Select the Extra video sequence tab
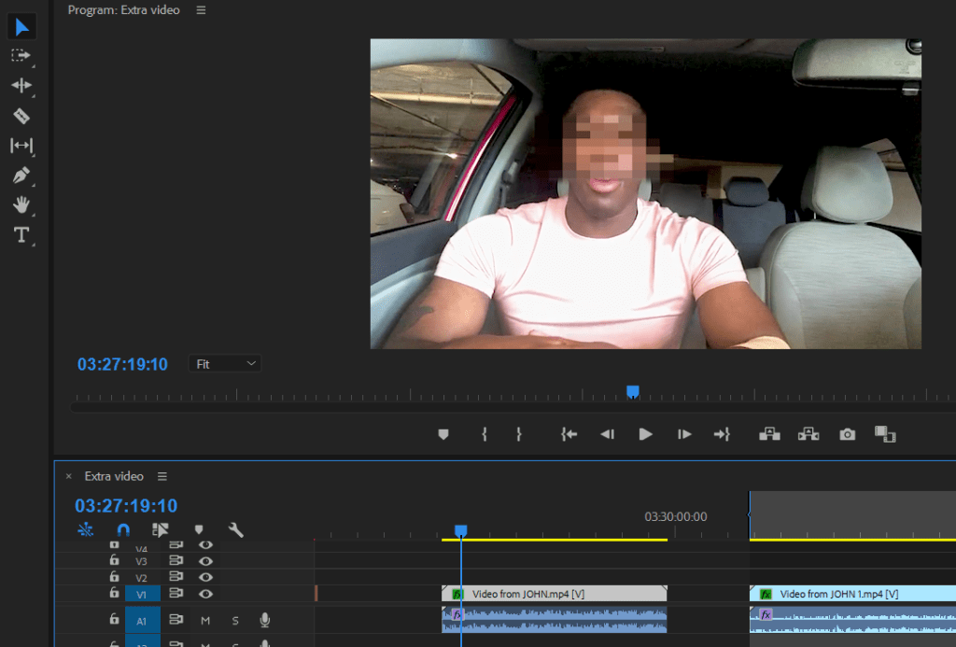The image size is (956, 647). click(x=114, y=476)
